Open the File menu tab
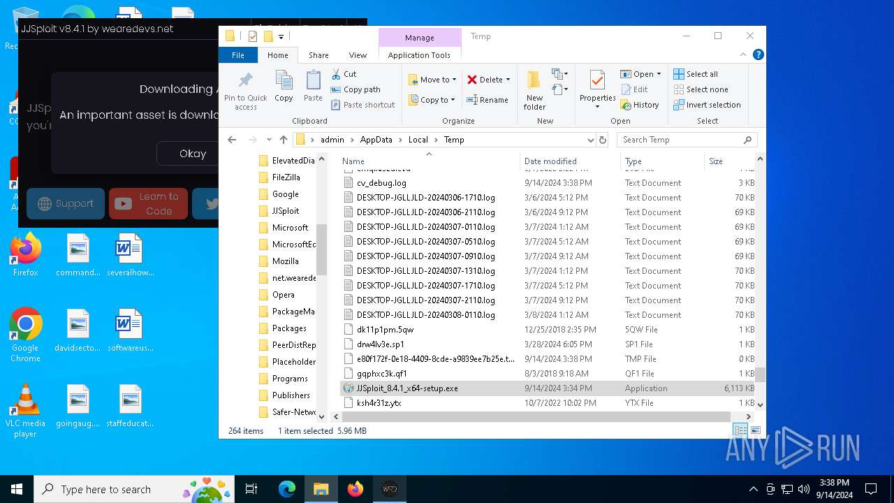 click(238, 55)
